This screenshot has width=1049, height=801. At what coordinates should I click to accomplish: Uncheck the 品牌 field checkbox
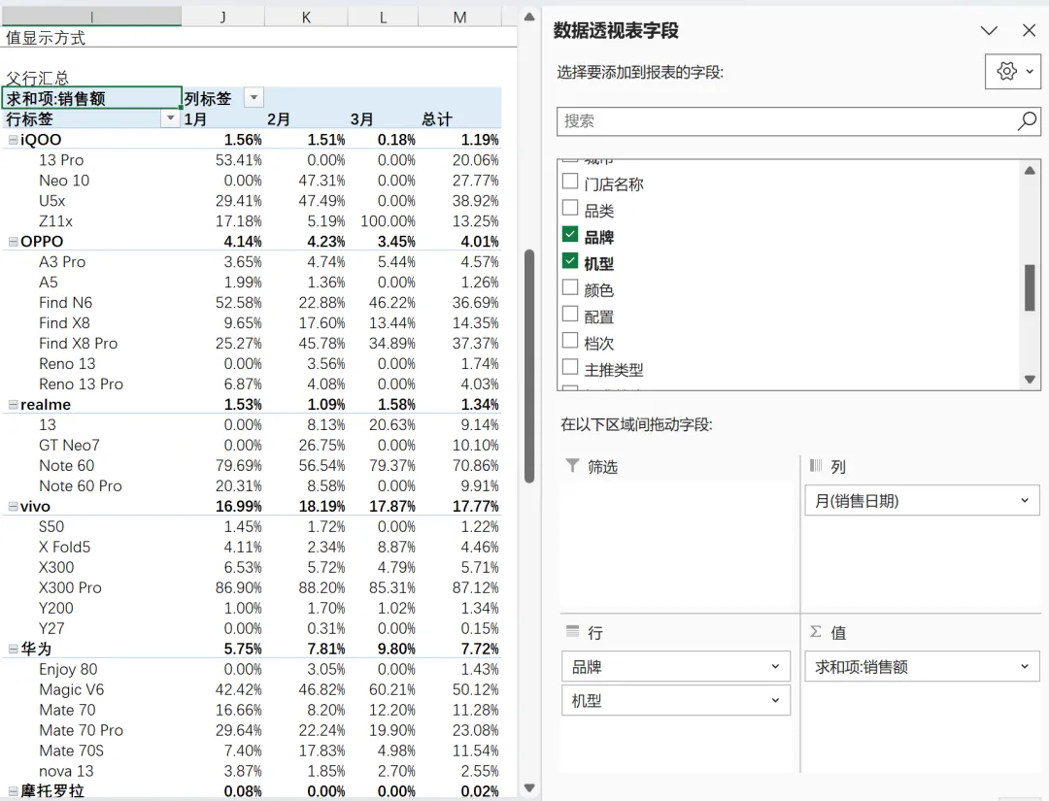pos(570,235)
